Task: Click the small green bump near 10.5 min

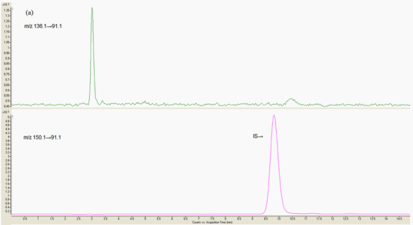Action: pyautogui.click(x=291, y=100)
